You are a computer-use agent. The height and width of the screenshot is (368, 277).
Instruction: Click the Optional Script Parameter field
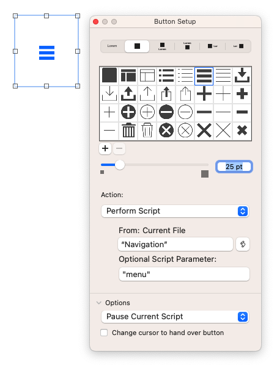[x=184, y=274]
